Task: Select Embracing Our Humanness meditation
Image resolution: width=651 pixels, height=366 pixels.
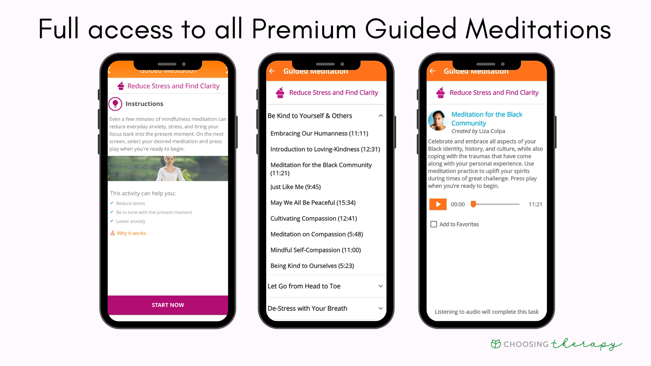Action: [319, 133]
